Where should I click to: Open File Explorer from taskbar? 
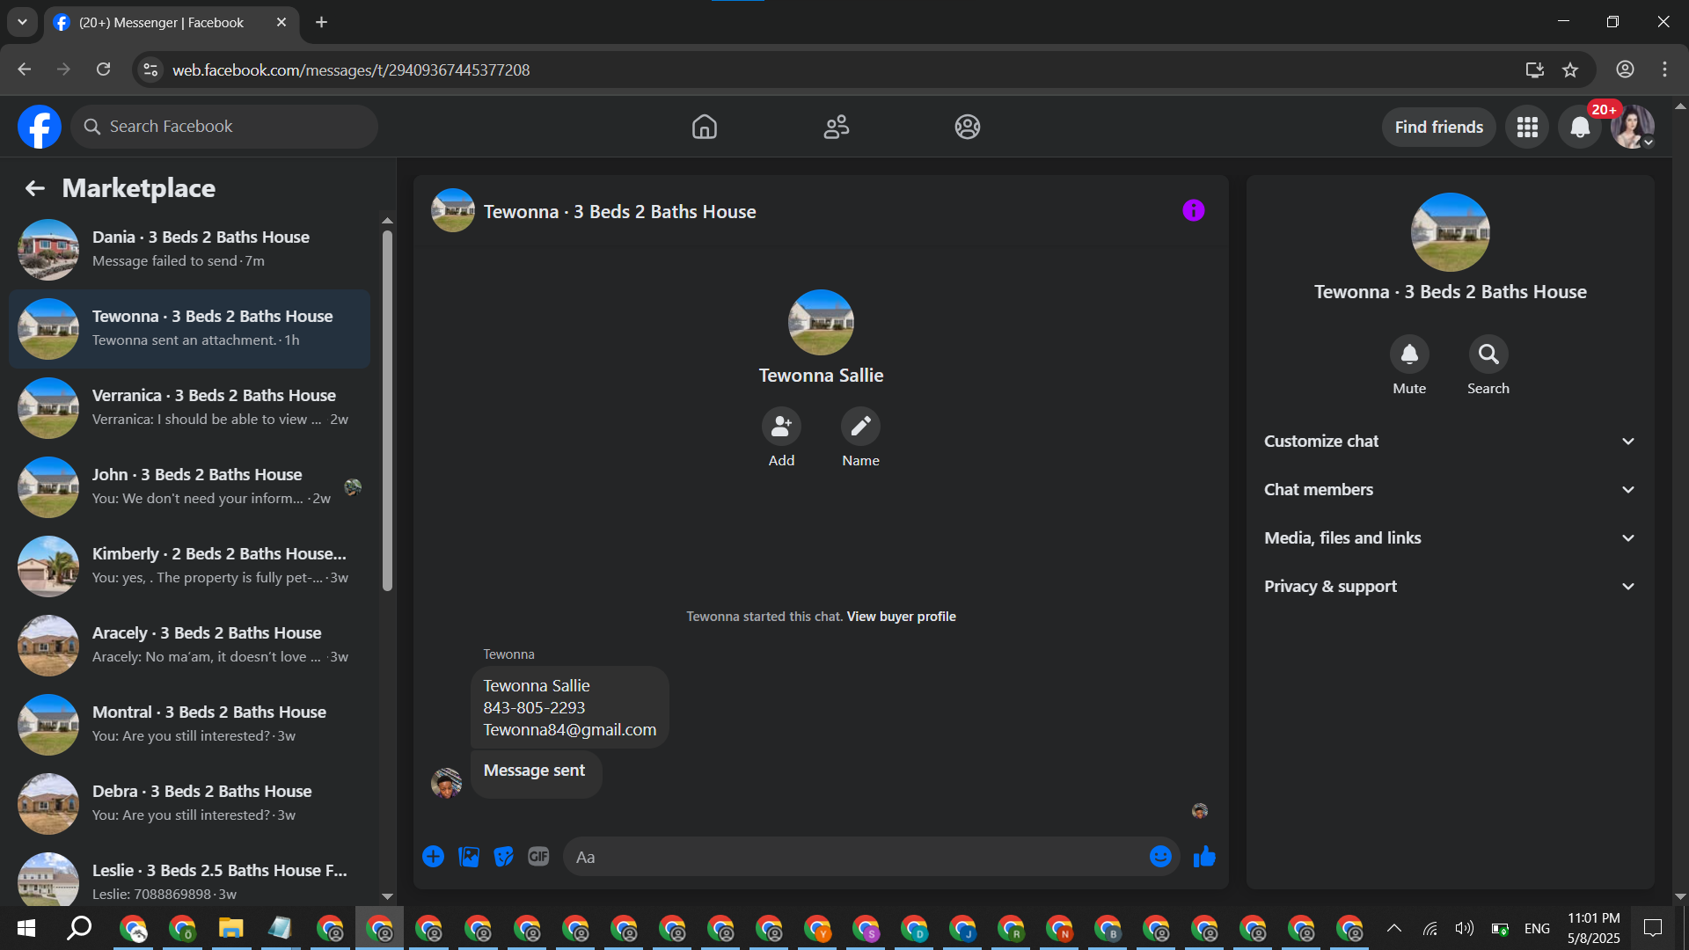pos(230,928)
